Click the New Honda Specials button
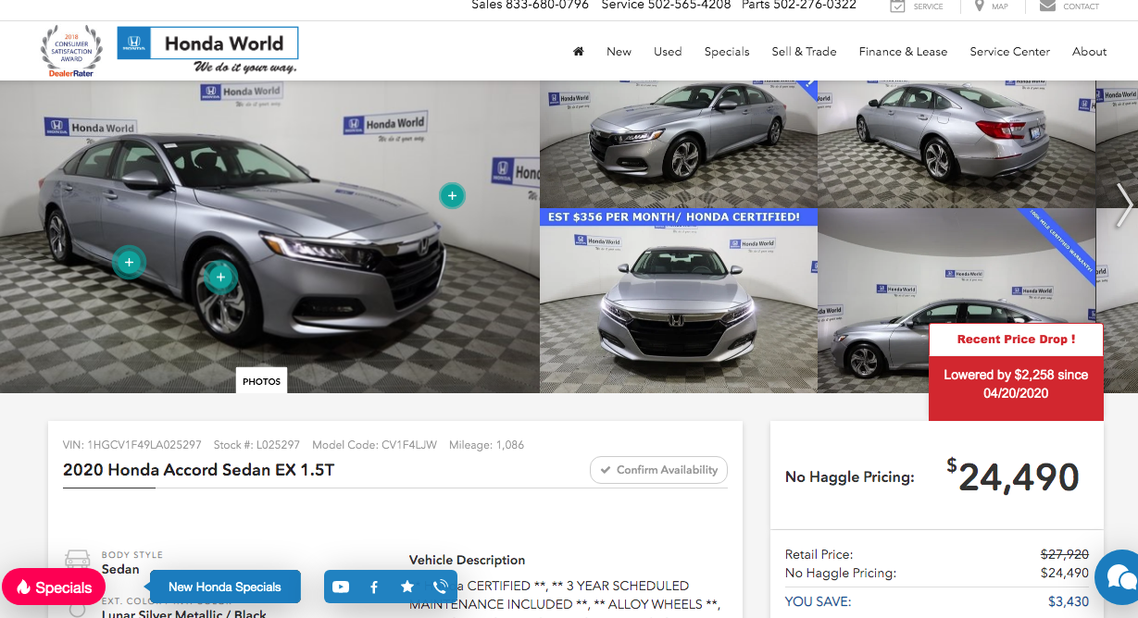1138x618 pixels. (x=225, y=587)
